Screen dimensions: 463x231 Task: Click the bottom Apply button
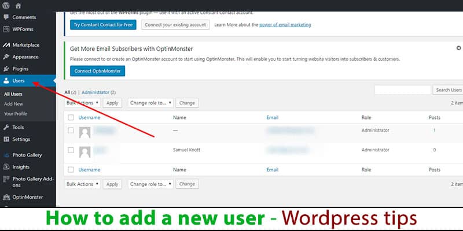112,184
